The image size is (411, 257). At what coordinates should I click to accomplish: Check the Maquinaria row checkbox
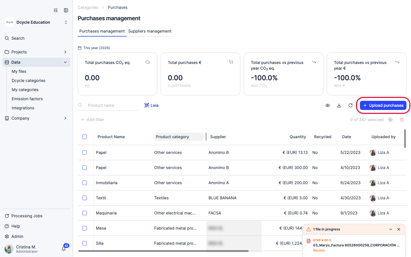(84, 213)
